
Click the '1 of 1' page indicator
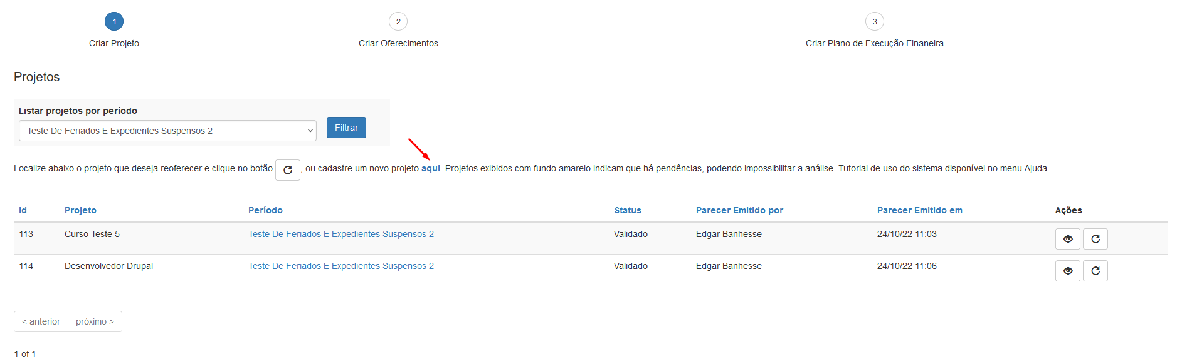click(x=25, y=354)
